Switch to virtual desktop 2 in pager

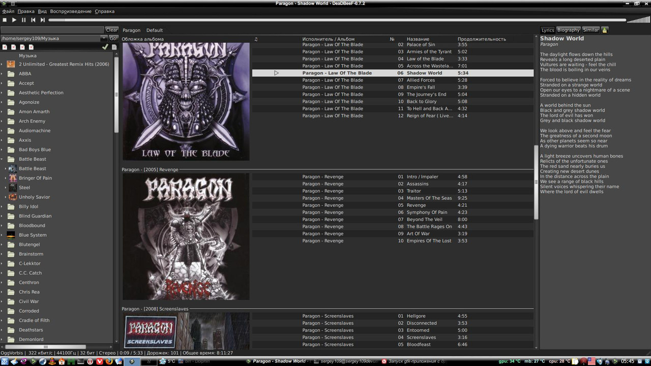pyautogui.click(x=149, y=361)
